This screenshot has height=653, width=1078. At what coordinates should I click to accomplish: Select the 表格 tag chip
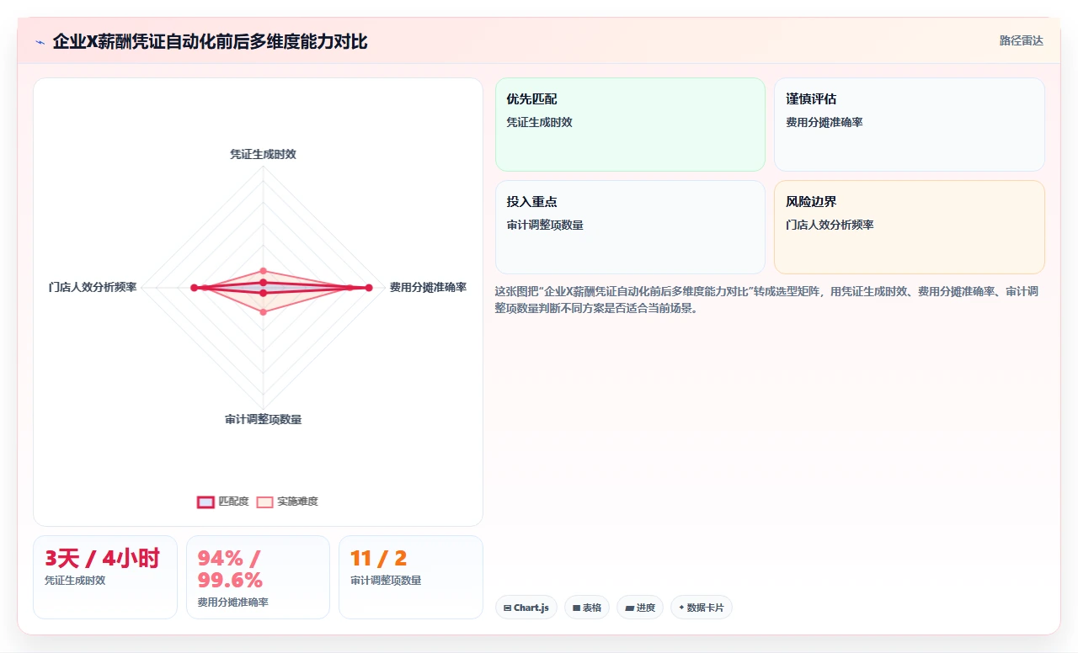[x=587, y=608]
